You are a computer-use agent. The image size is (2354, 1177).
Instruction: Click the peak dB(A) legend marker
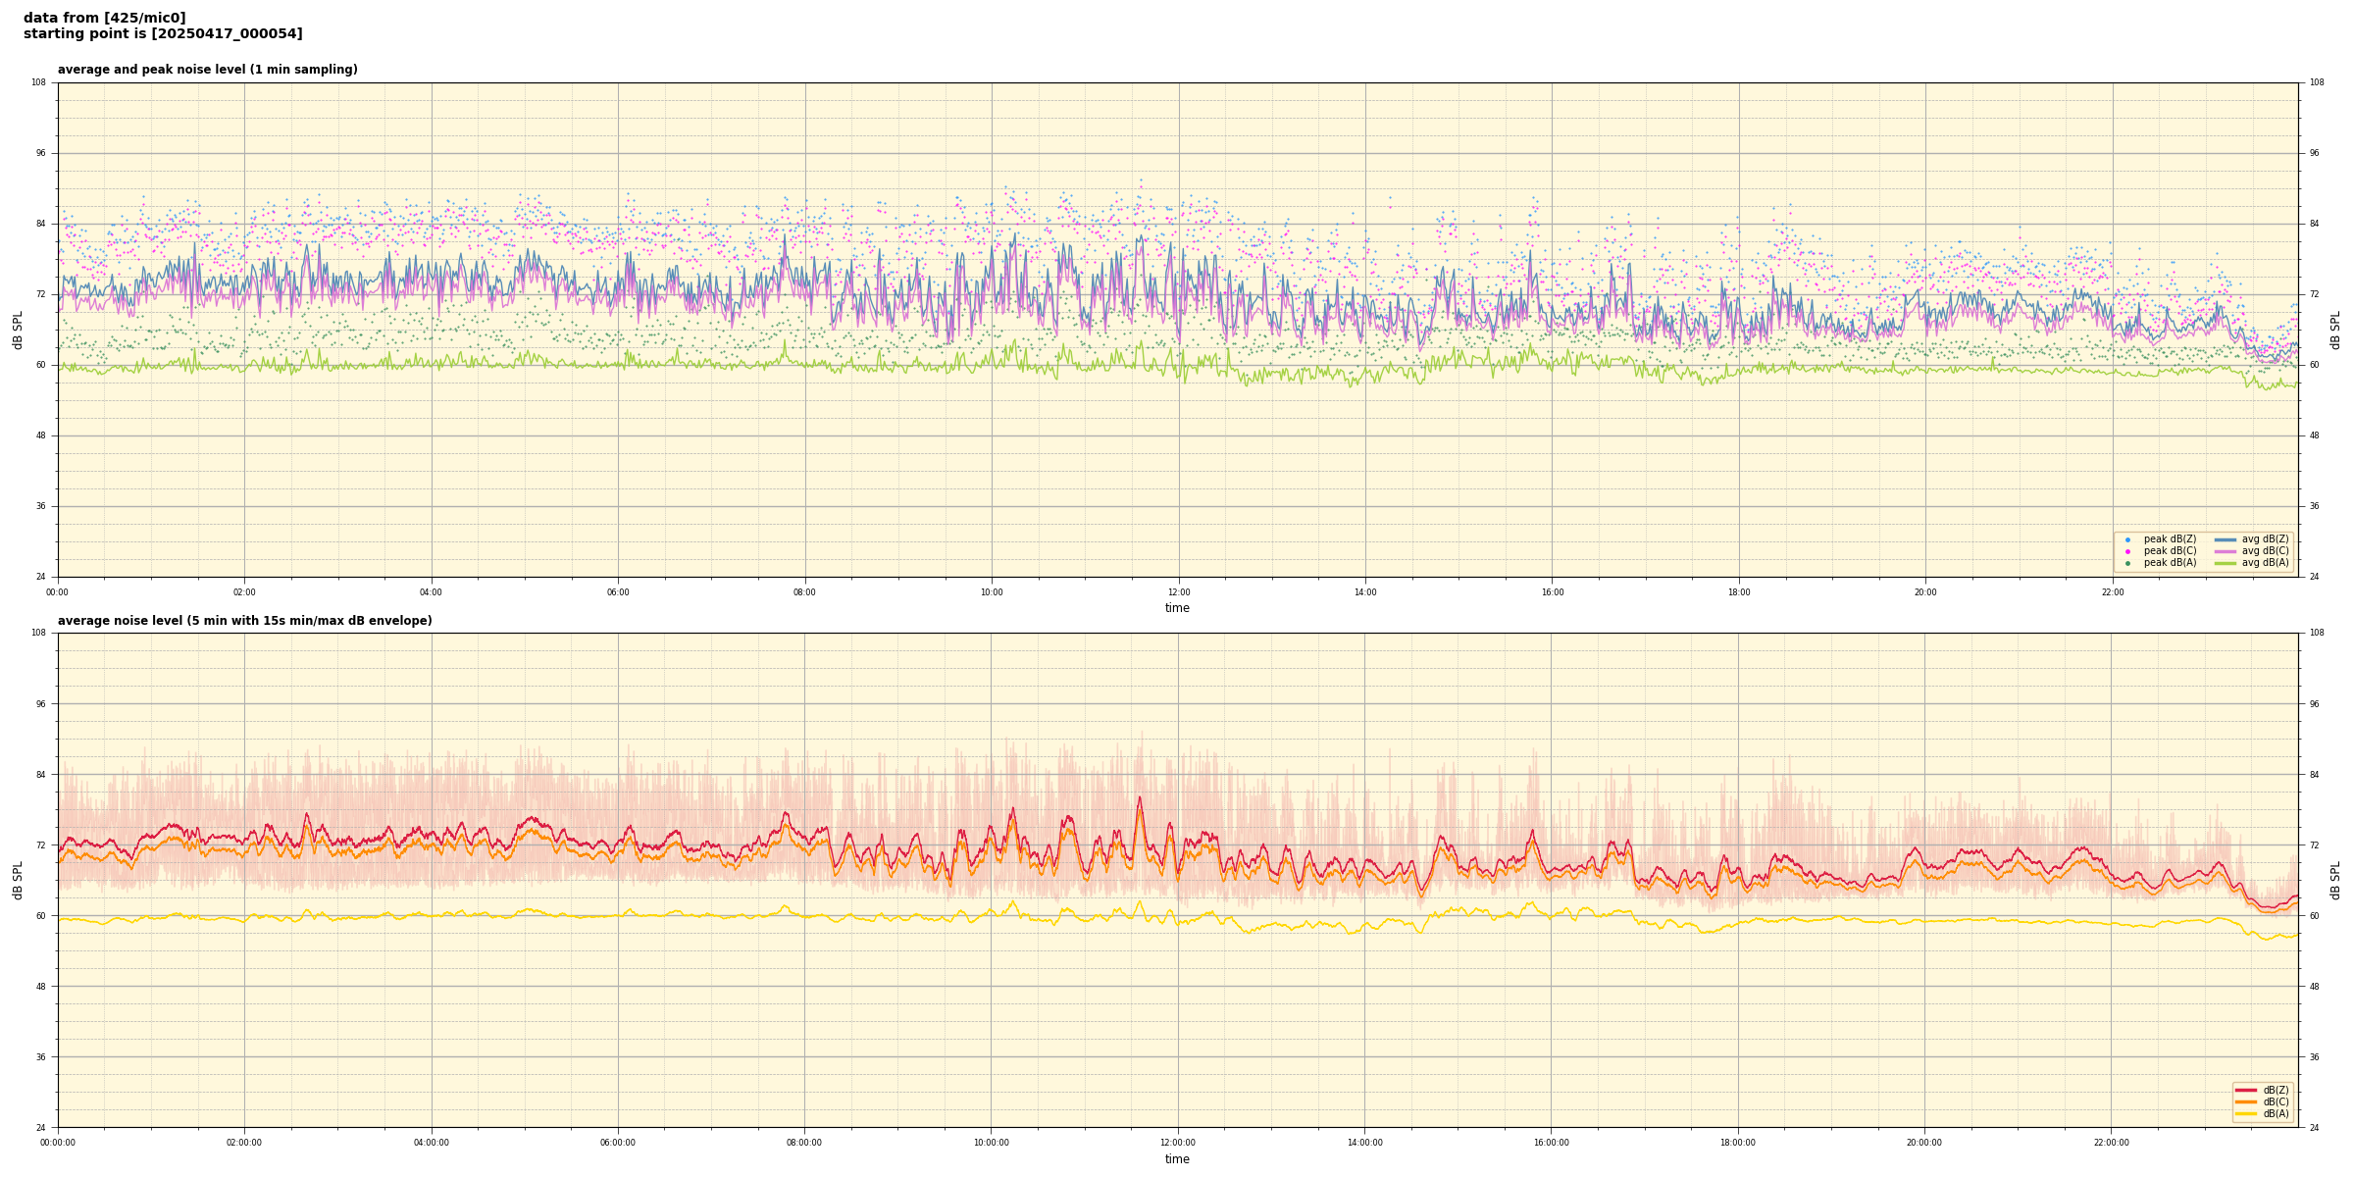tap(2127, 563)
